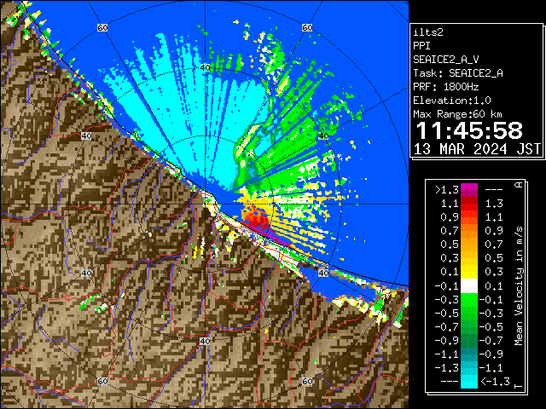Click the northwest 60 range ring label
This screenshot has width=546, height=409.
click(102, 27)
